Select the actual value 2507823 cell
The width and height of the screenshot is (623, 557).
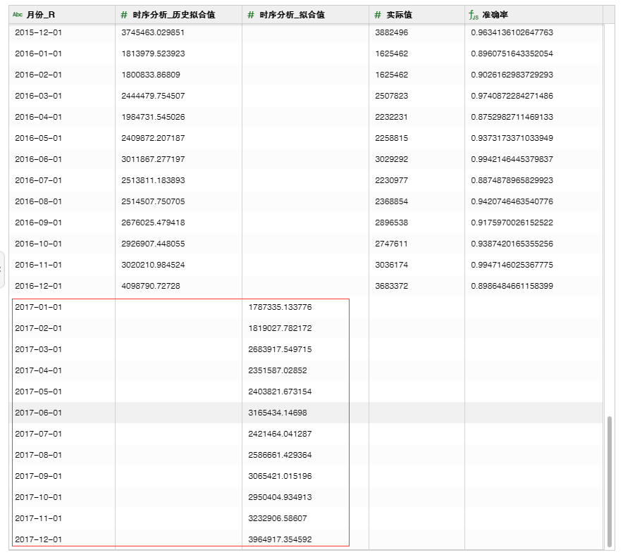tap(391, 96)
